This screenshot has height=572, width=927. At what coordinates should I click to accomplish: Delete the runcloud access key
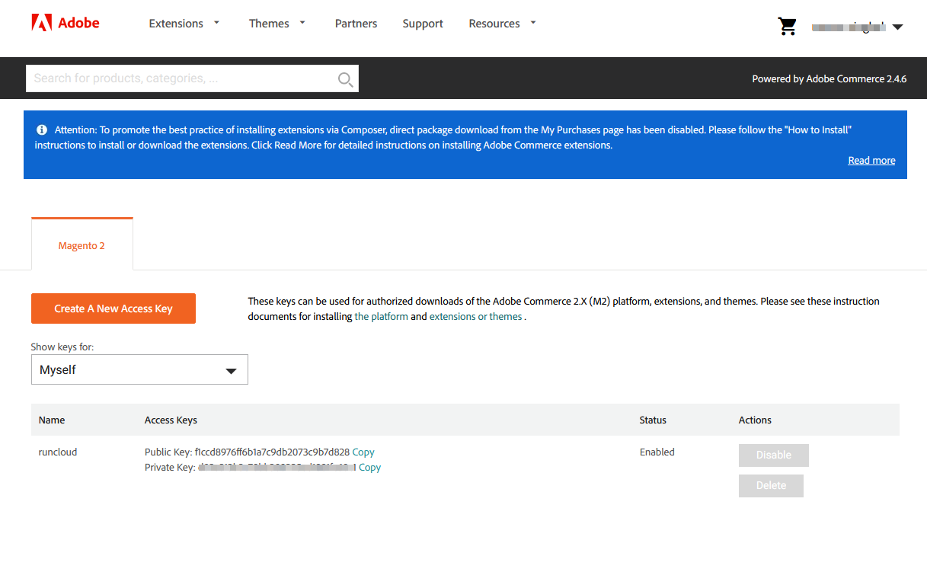[x=771, y=486]
